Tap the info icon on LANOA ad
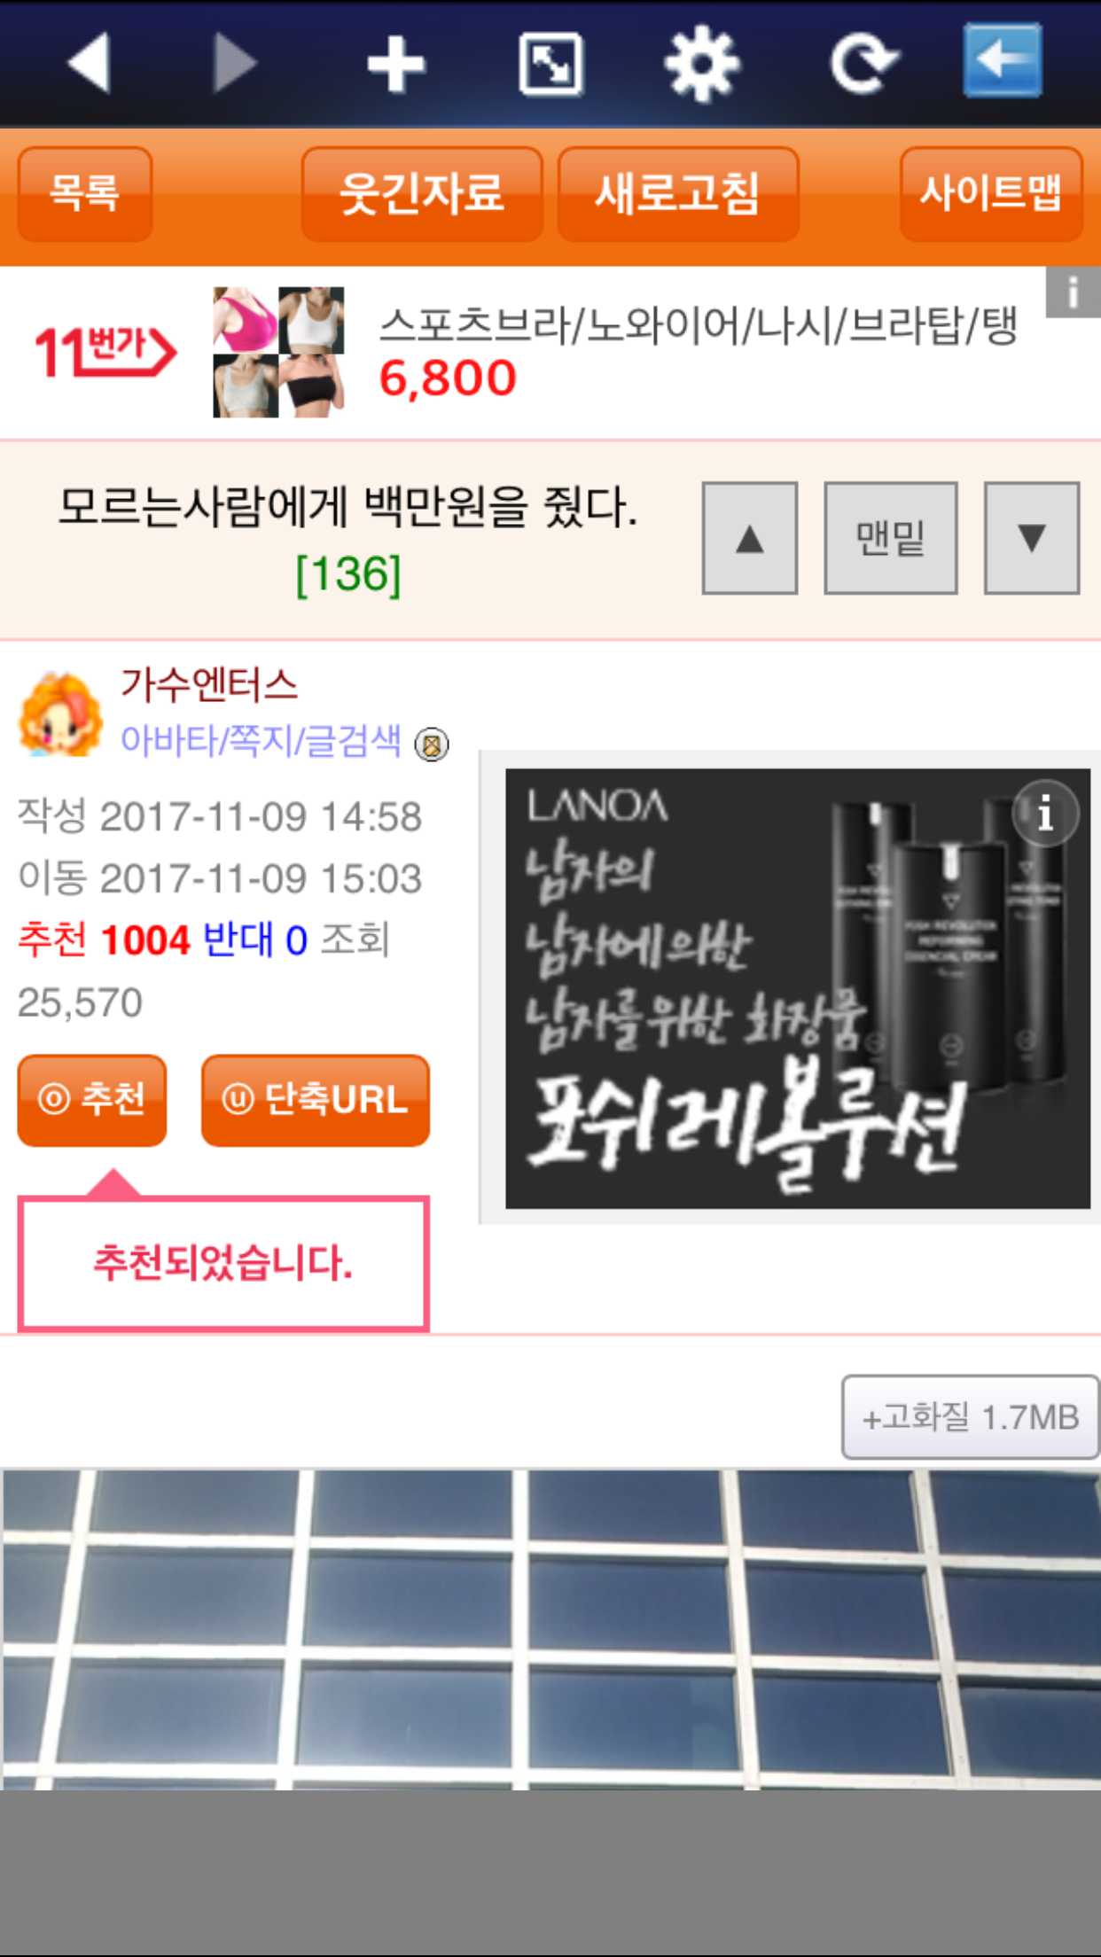 pos(1045,813)
